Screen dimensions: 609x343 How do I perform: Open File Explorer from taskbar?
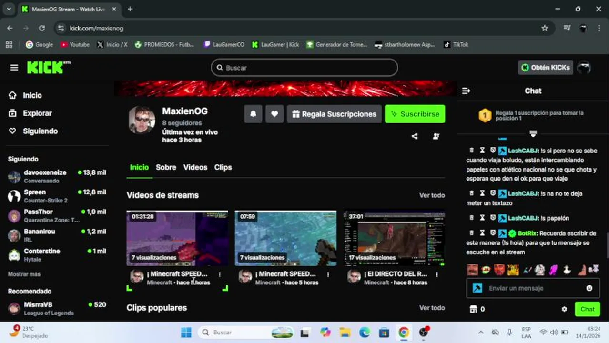[x=345, y=332]
